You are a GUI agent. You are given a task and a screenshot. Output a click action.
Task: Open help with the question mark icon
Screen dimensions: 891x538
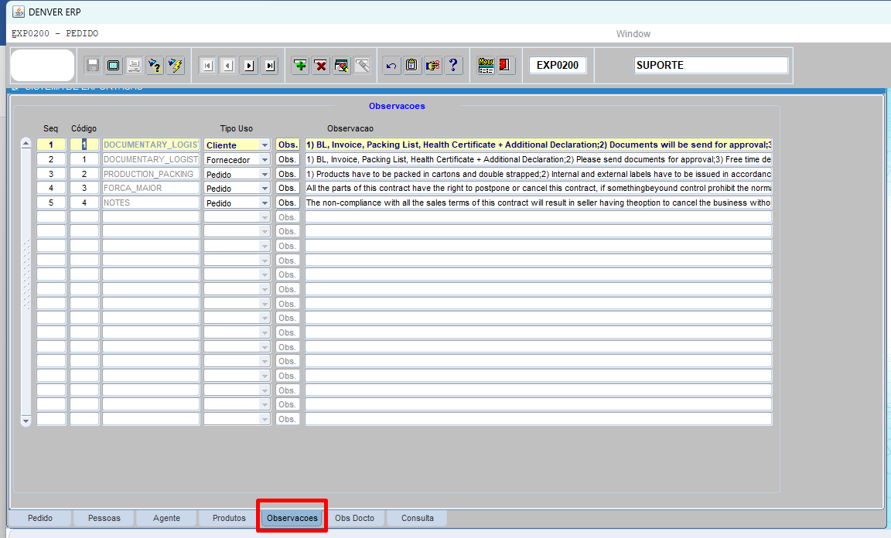453,66
